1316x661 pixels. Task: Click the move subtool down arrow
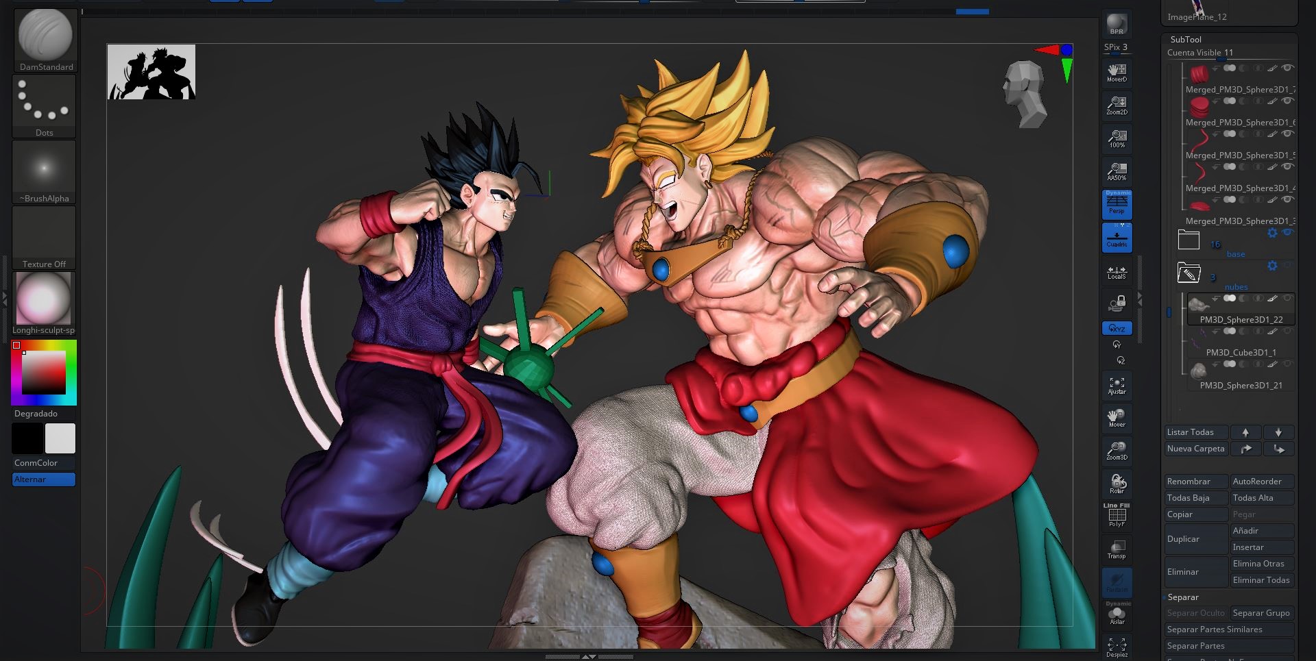(1278, 432)
